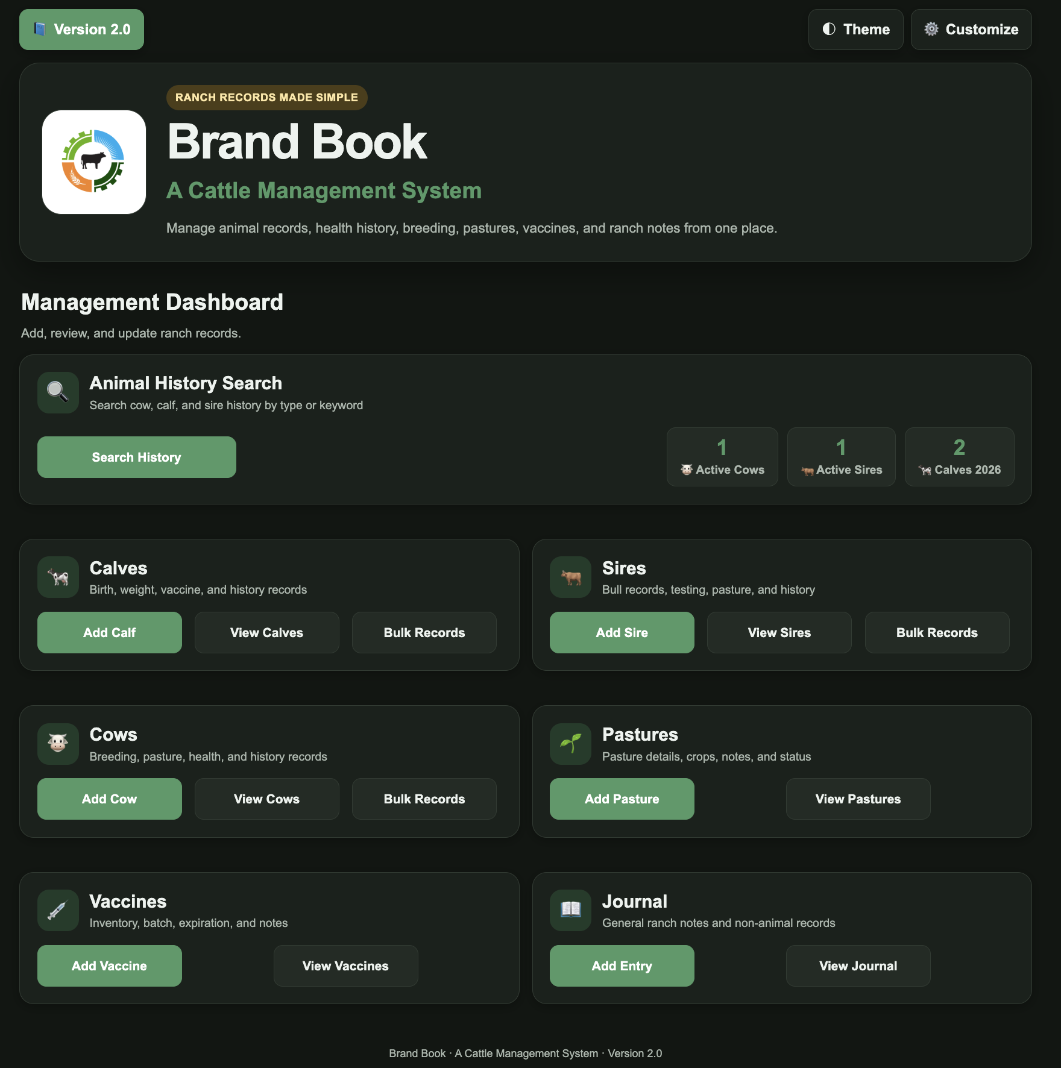This screenshot has width=1061, height=1068.
Task: Click the 'Cows' card heading
Action: click(x=113, y=735)
